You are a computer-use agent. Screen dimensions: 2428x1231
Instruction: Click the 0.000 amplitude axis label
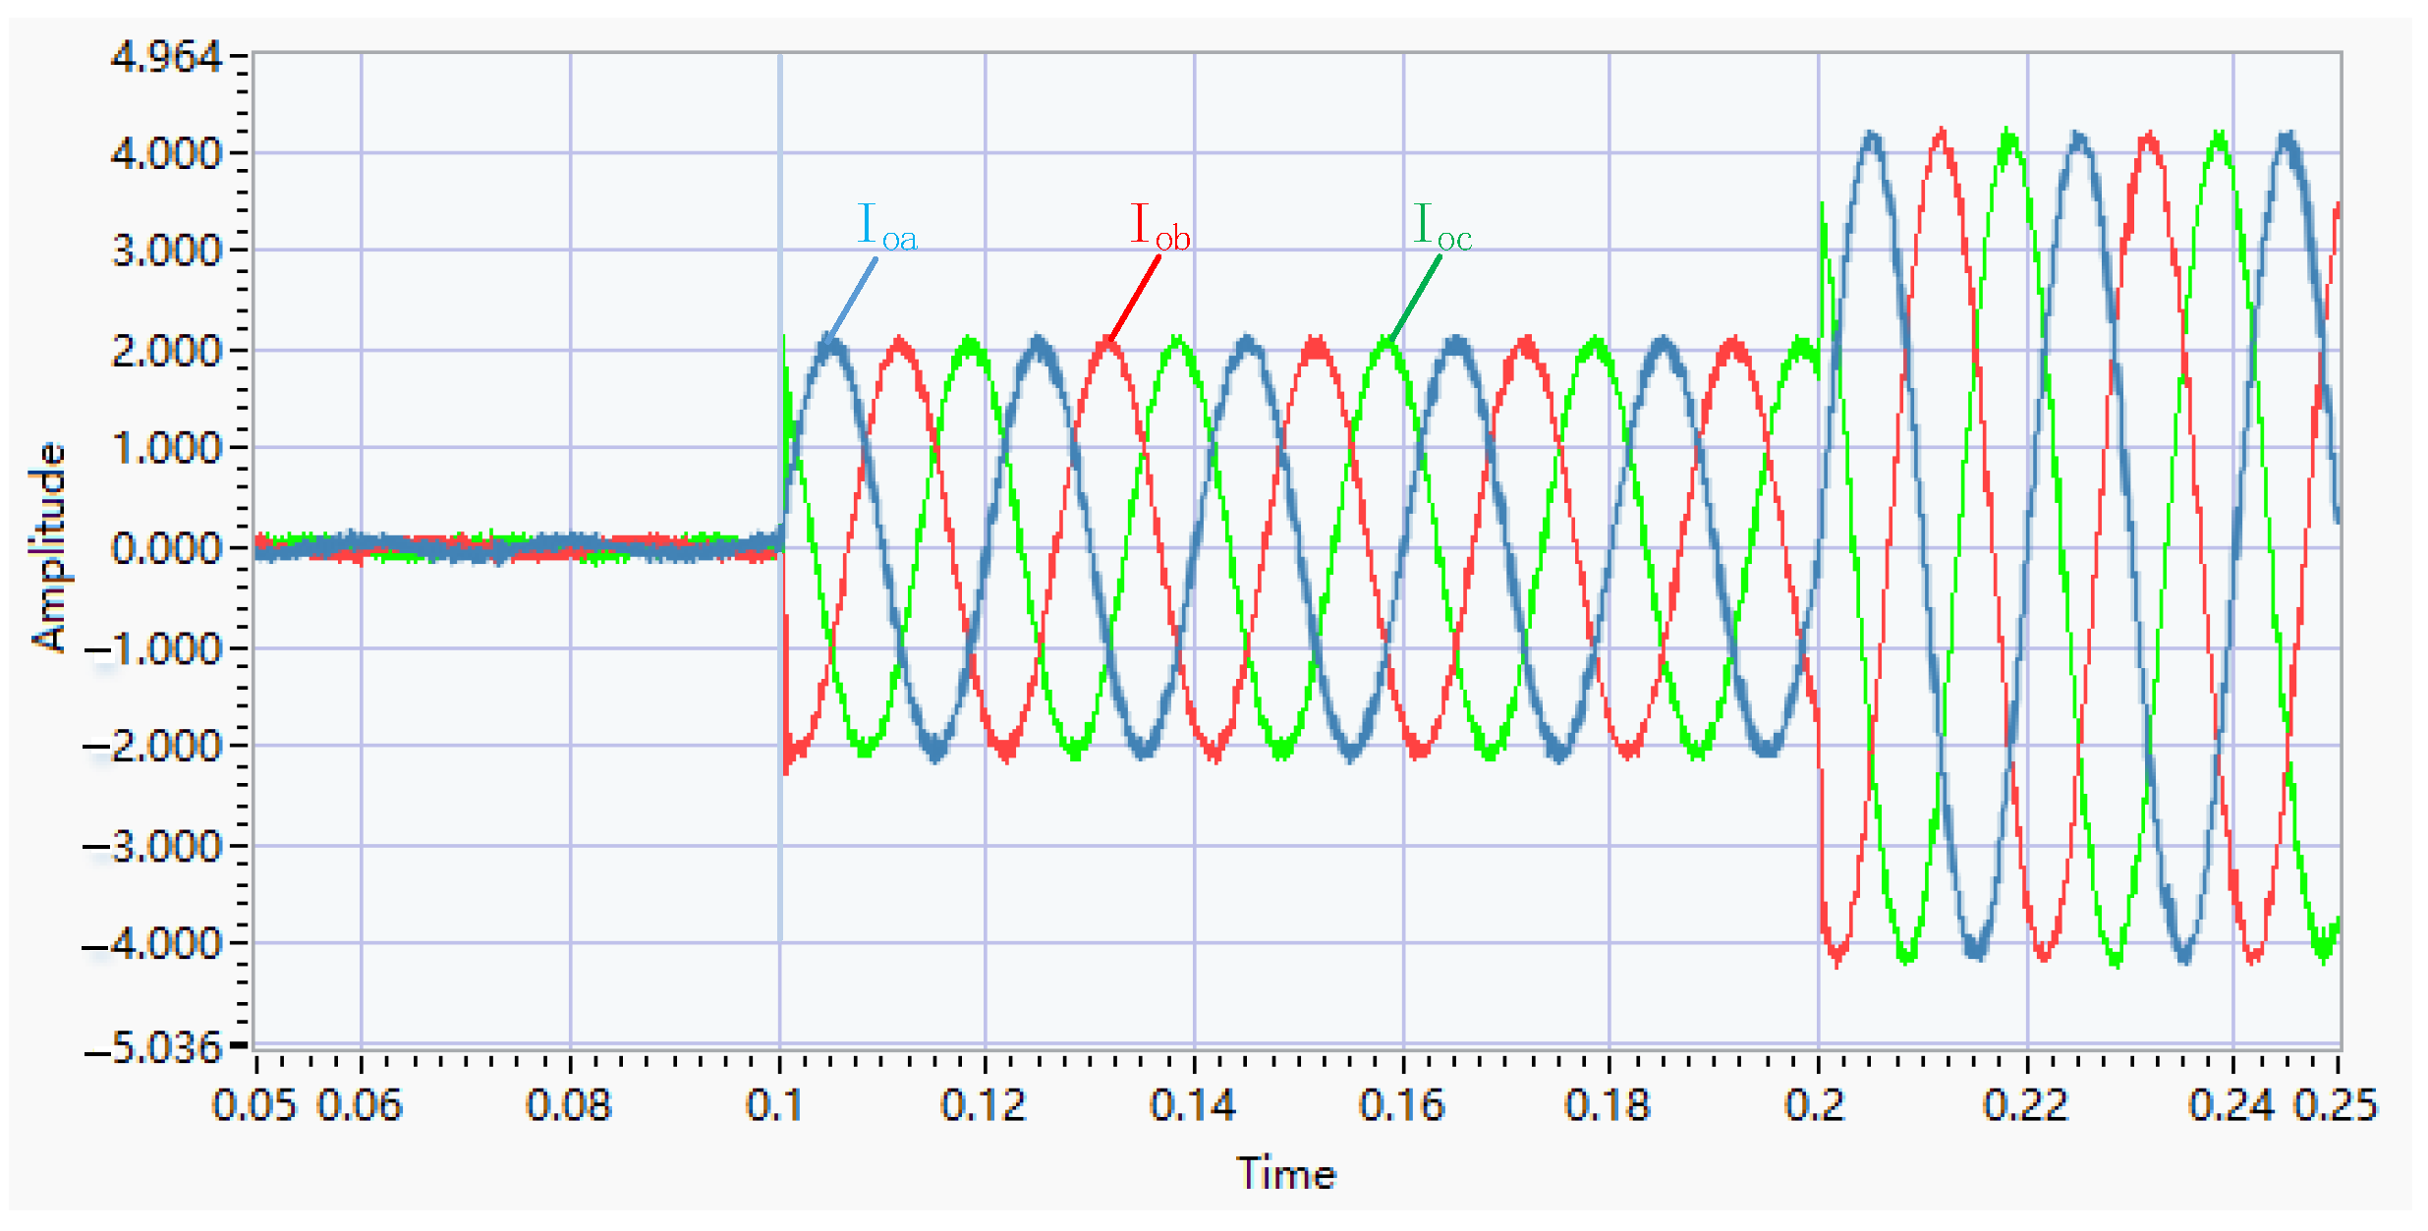(x=166, y=548)
